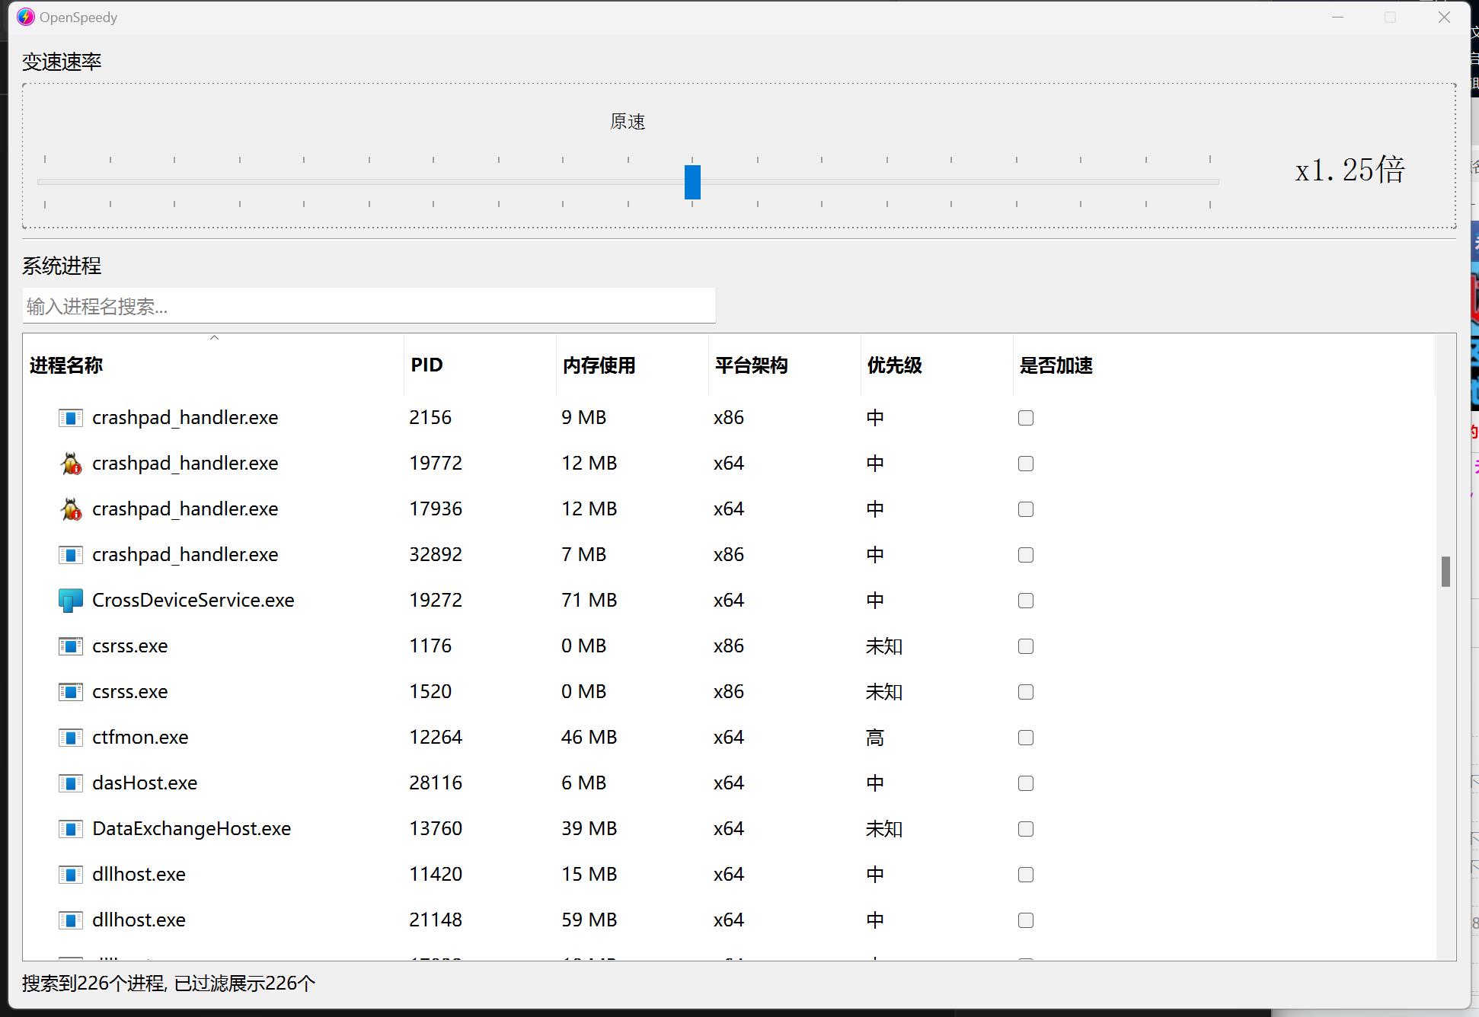This screenshot has width=1479, height=1017.
Task: Click the ctfmon.exe process icon
Action: point(70,738)
